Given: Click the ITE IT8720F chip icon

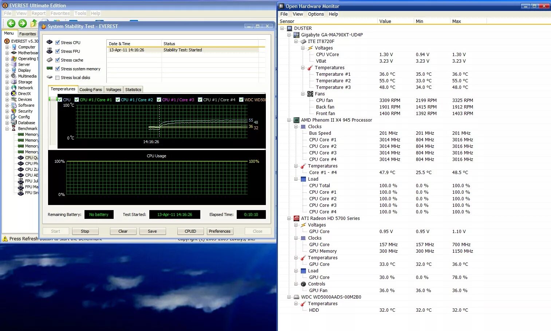Looking at the screenshot, I should [303, 41].
